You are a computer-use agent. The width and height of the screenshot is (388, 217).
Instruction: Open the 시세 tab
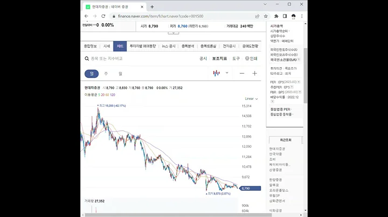point(107,46)
